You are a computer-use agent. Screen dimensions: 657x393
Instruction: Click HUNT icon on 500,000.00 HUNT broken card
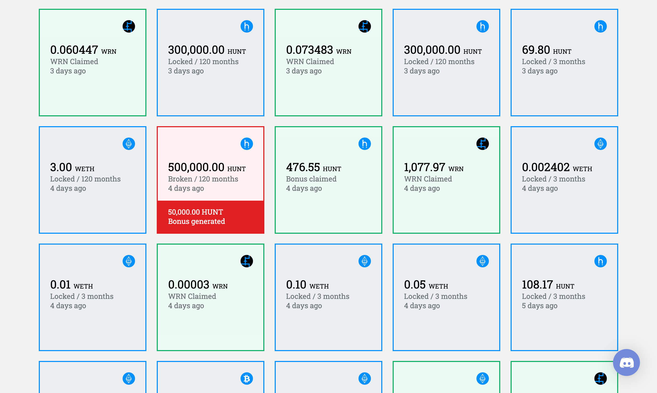point(247,144)
